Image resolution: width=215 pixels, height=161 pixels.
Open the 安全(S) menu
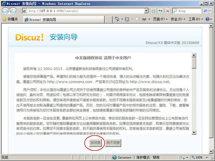(178, 19)
